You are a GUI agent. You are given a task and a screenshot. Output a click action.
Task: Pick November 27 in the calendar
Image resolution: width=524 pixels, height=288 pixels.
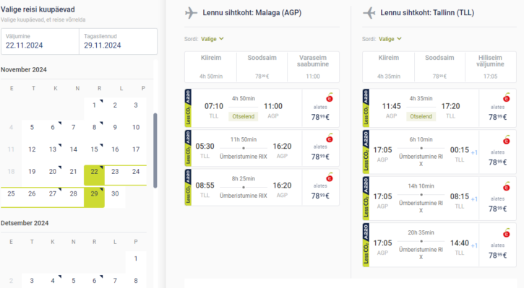[x=53, y=193]
